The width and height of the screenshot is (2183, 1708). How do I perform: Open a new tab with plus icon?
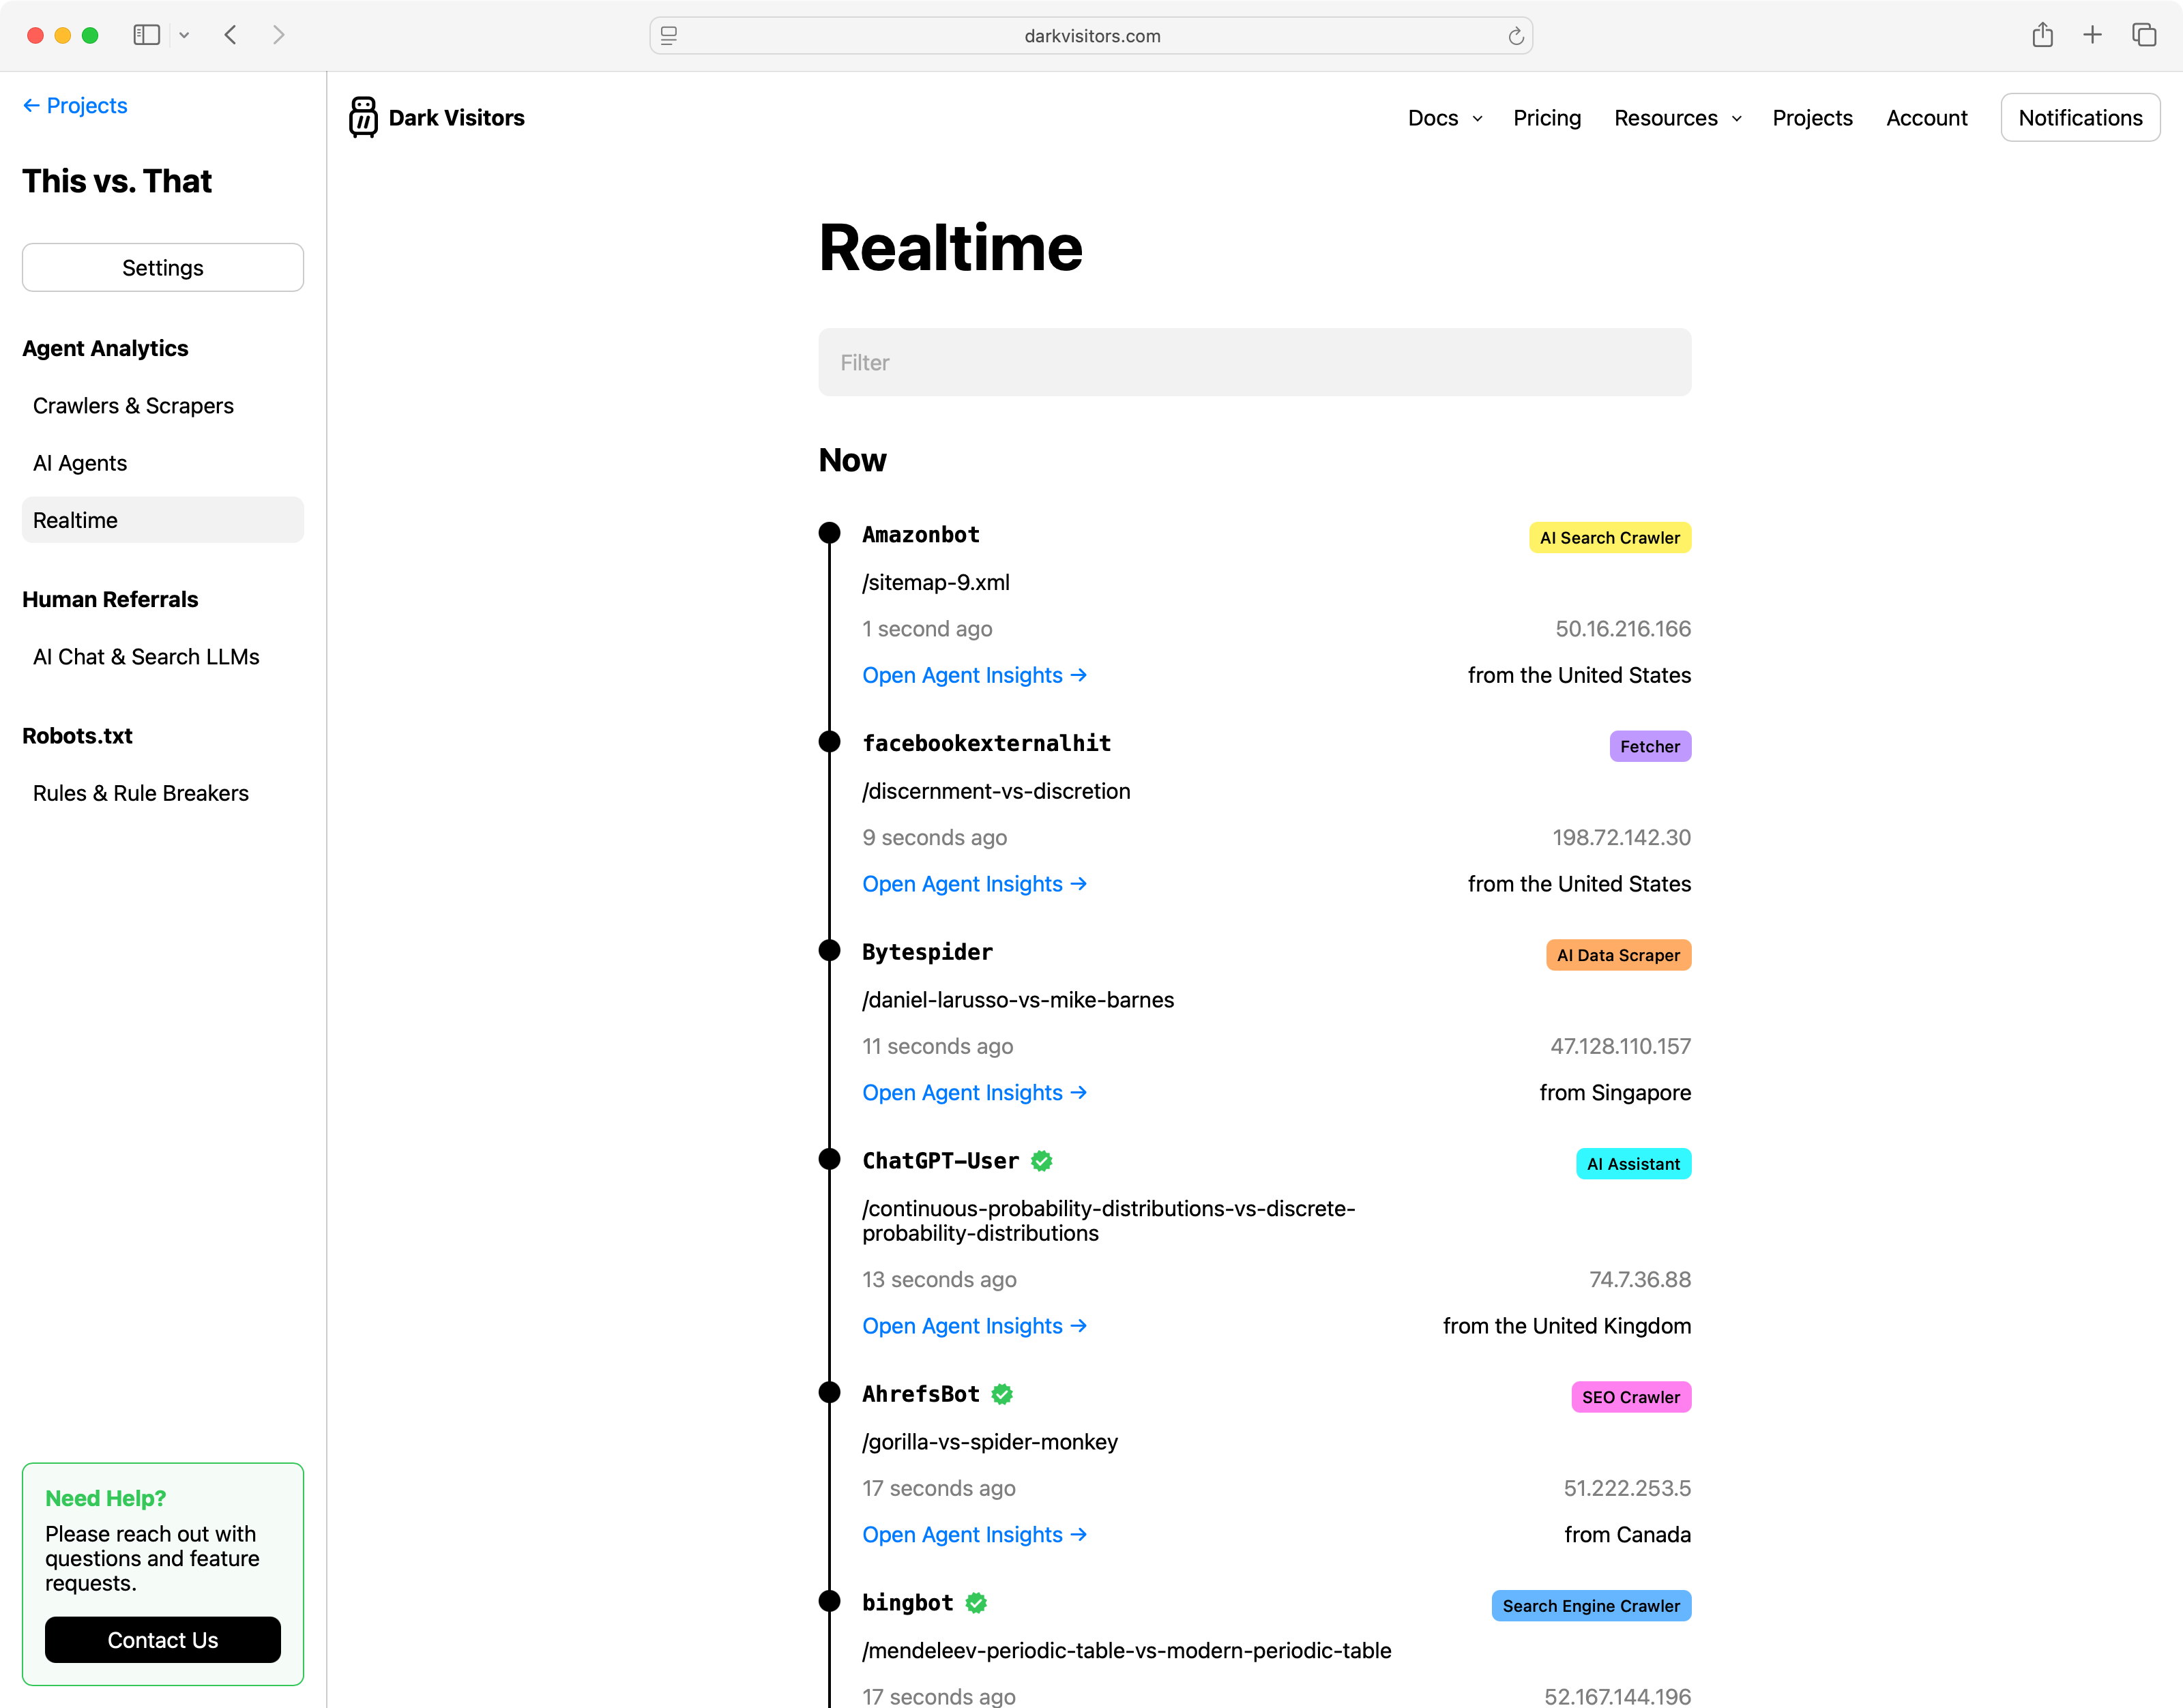coord(2092,35)
